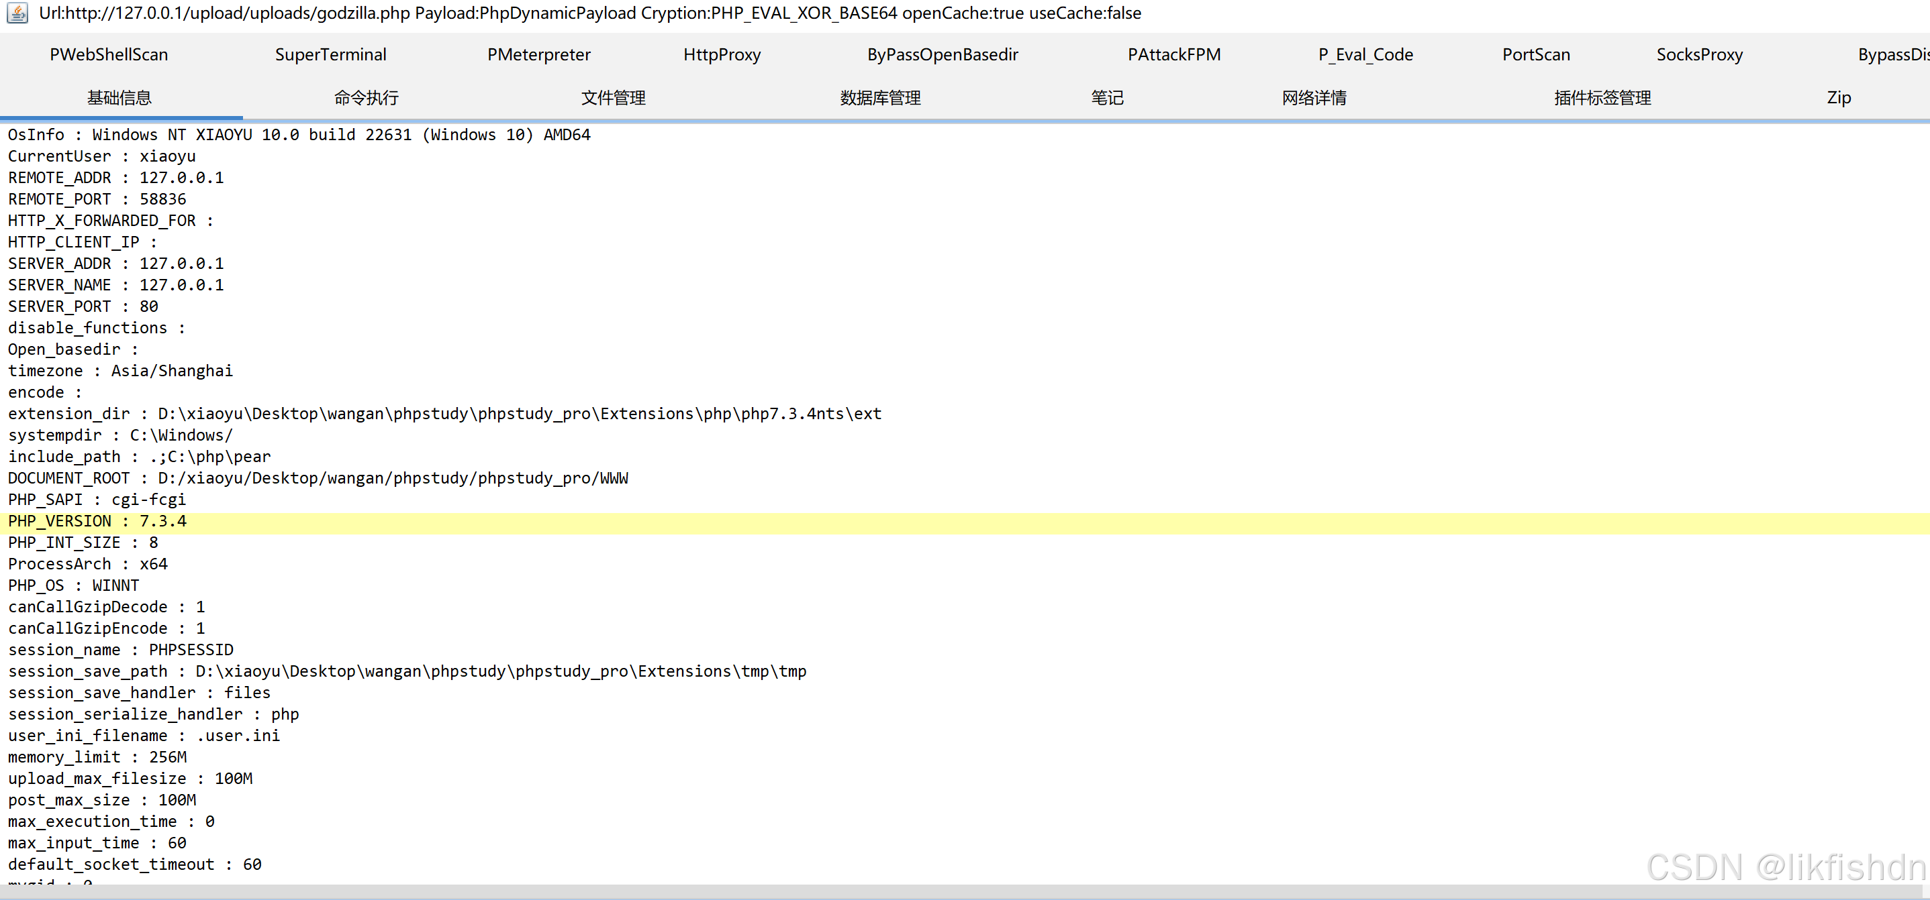The height and width of the screenshot is (900, 1930).
Task: Open the Zip tab
Action: click(1838, 98)
